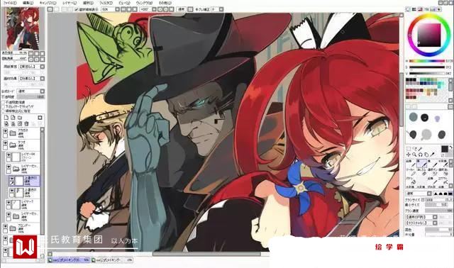The height and width of the screenshot is (268, 454).
Task: Switch to the second document tab
Action: pyautogui.click(x=112, y=260)
